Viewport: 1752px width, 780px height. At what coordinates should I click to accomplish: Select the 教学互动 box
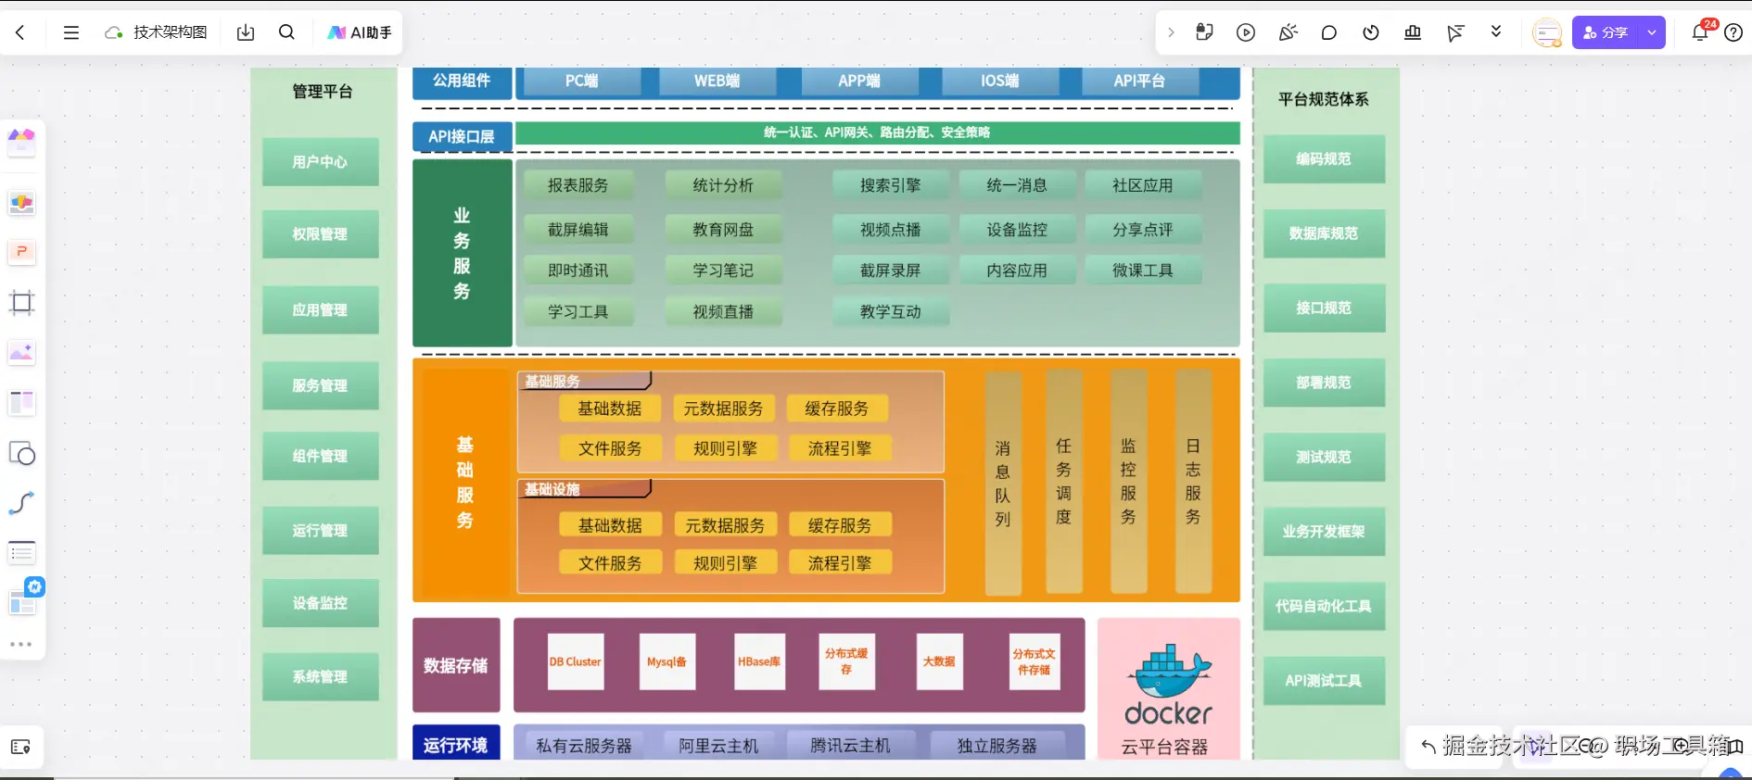(890, 312)
